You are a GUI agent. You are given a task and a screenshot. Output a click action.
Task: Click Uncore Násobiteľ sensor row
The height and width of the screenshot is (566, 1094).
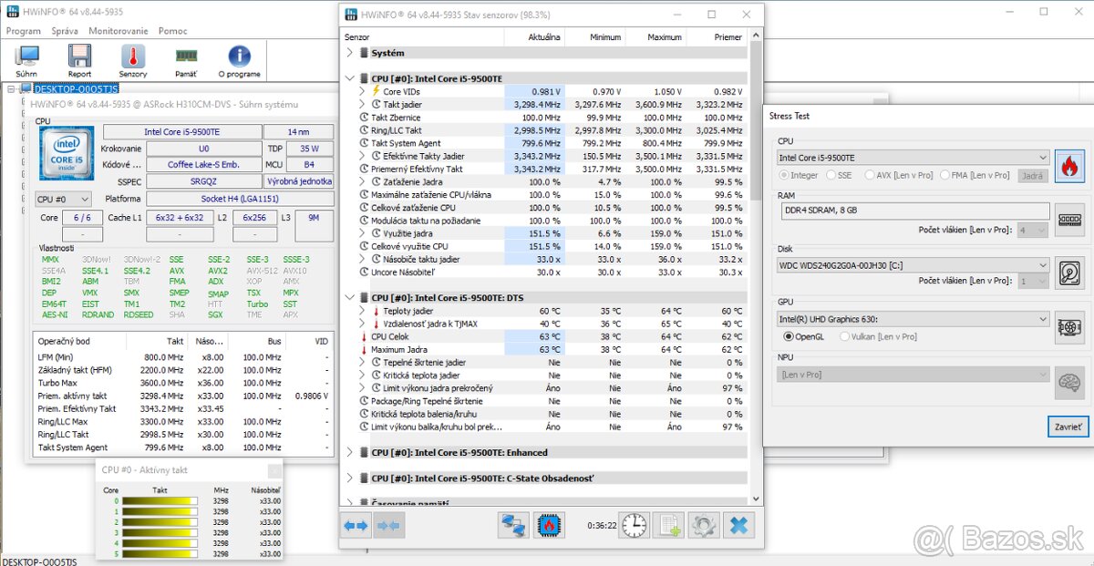coord(544,272)
